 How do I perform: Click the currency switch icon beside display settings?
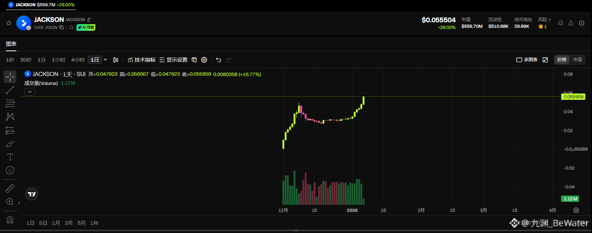(x=194, y=60)
